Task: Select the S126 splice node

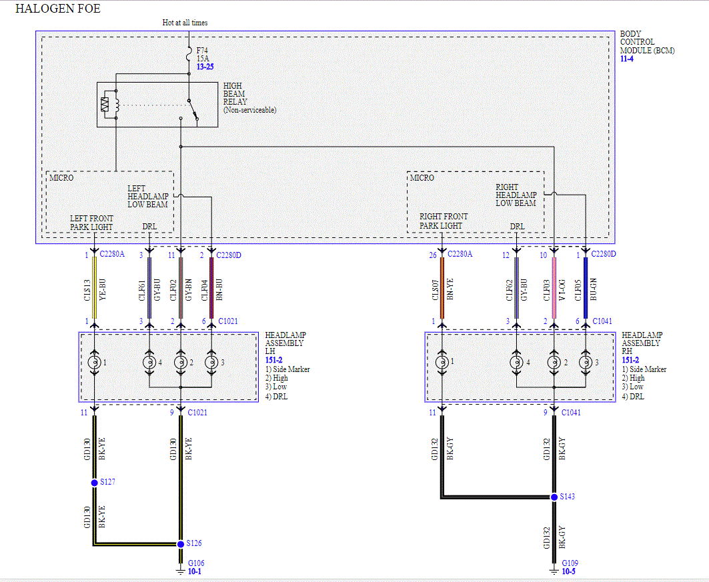Action: tap(180, 543)
